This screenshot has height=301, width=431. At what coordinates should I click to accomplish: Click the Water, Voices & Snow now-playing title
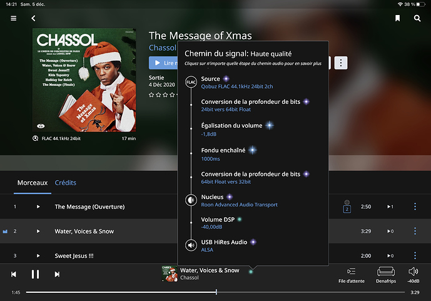click(210, 270)
